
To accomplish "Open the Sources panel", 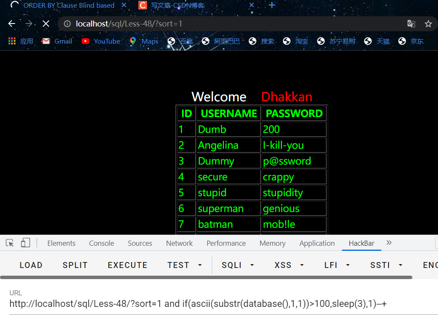I will (x=140, y=243).
